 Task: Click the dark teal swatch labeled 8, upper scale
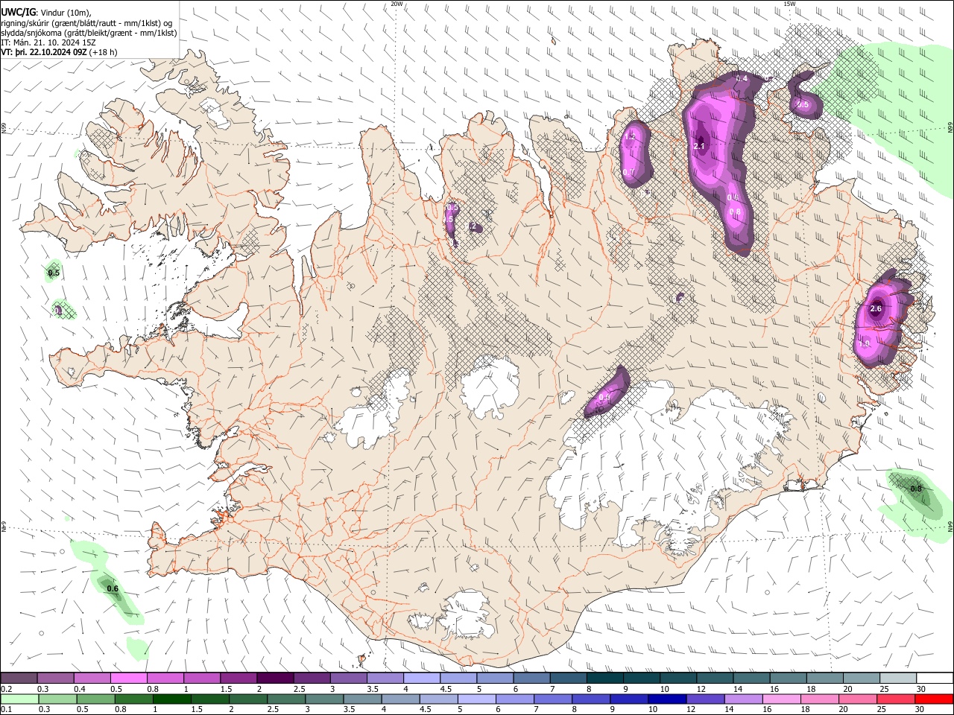pos(604,679)
